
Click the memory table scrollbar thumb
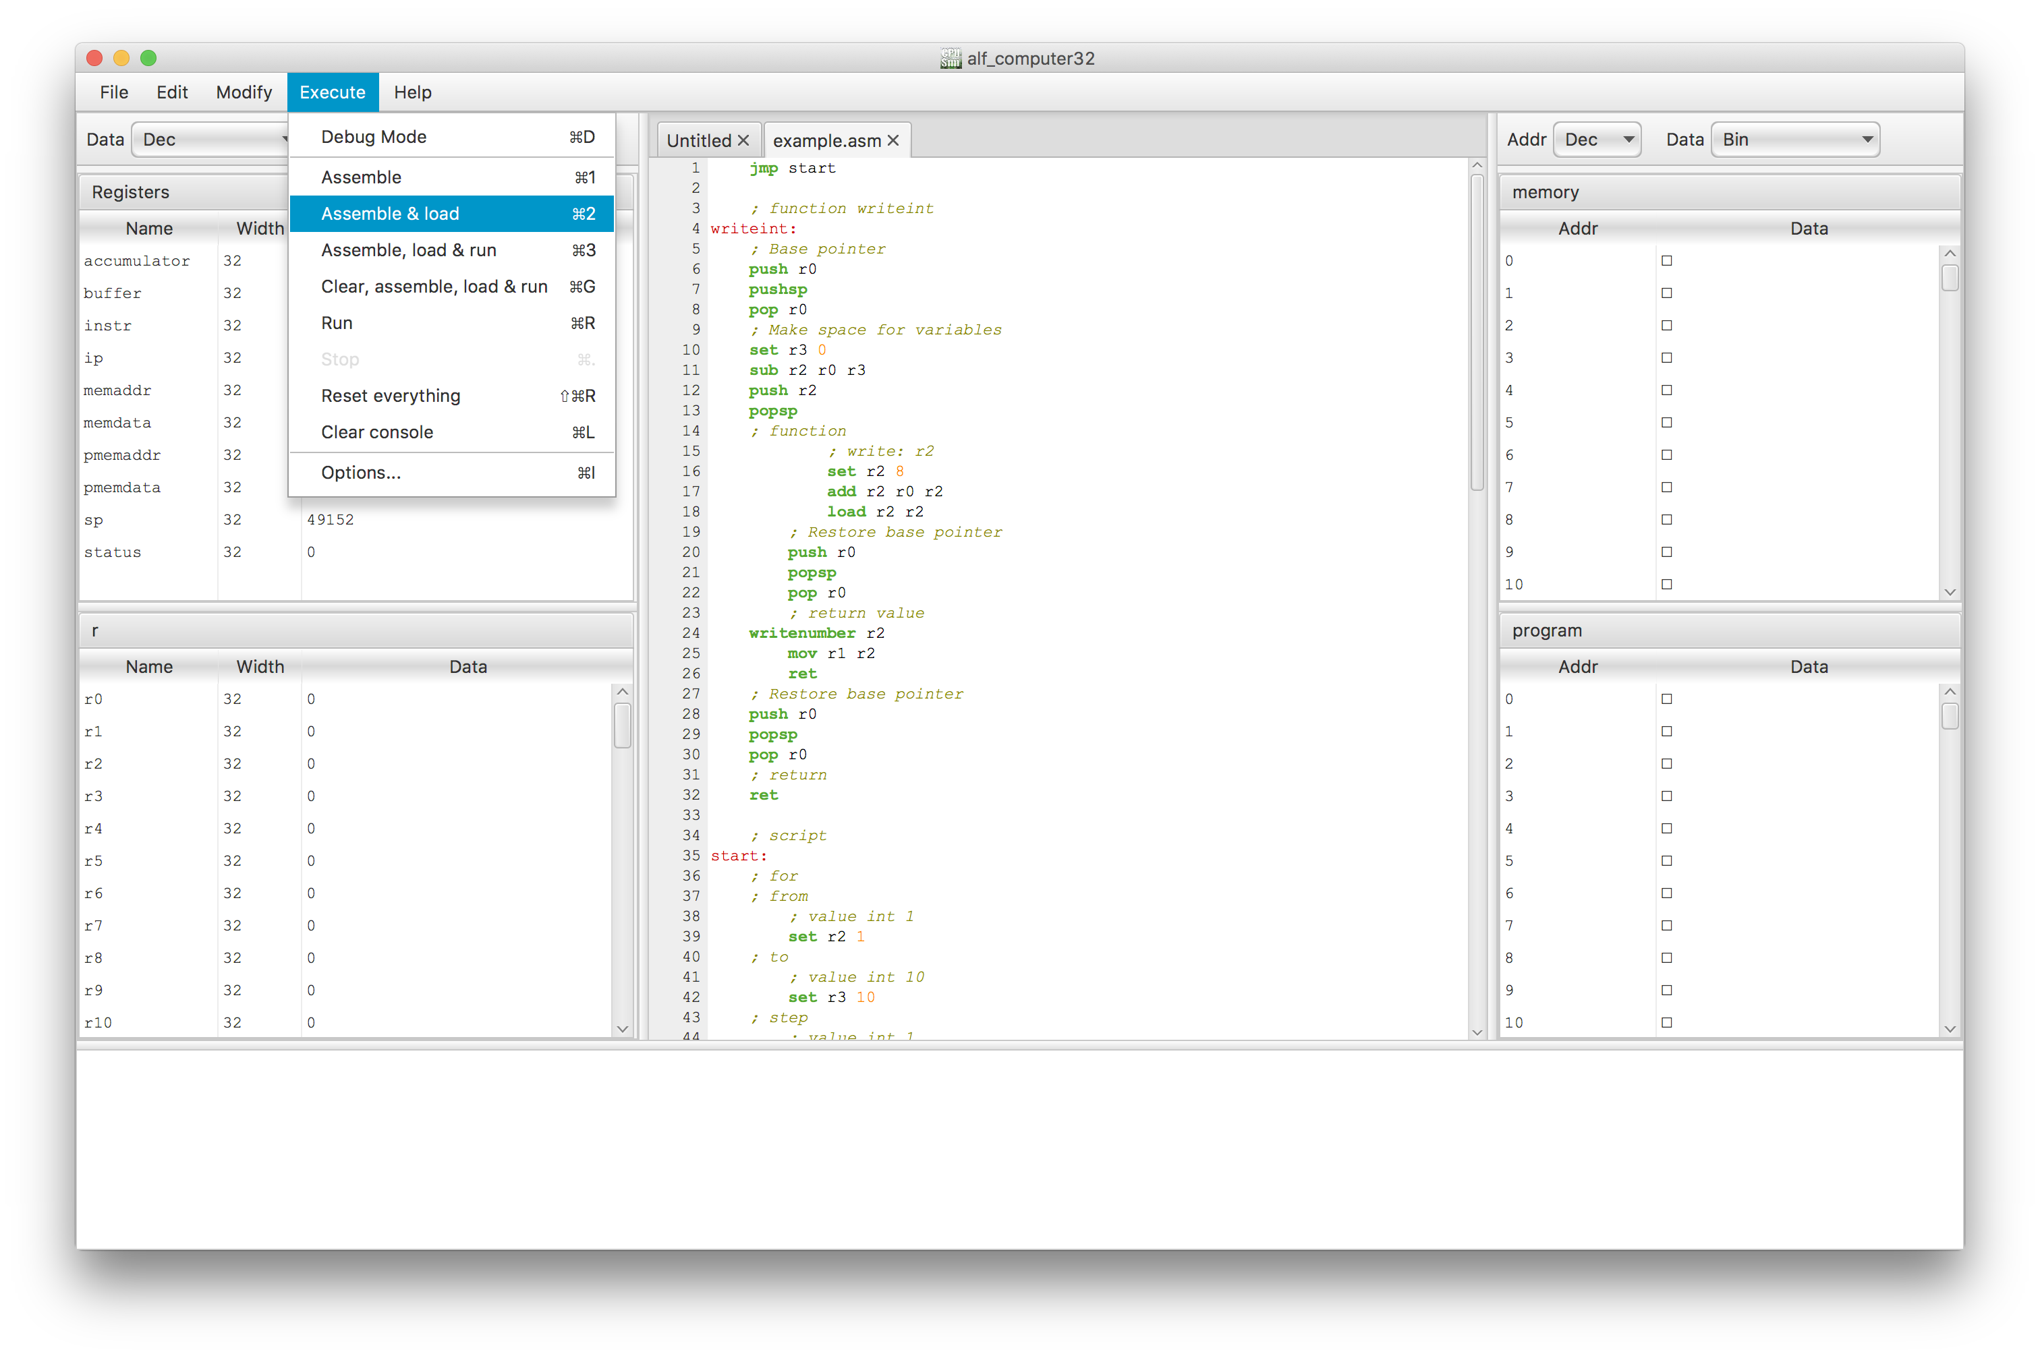[1950, 277]
